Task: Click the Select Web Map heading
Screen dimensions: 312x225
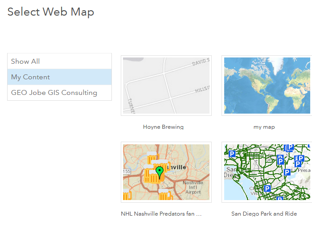Action: 51,12
